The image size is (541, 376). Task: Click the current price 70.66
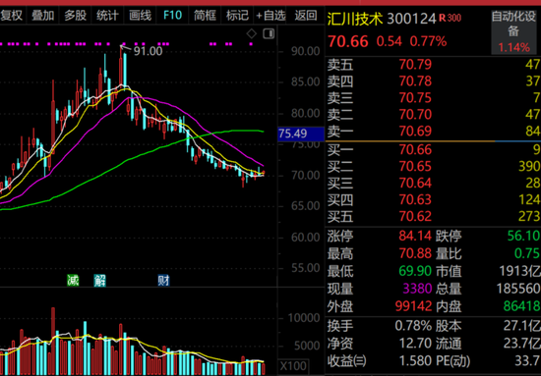point(348,41)
